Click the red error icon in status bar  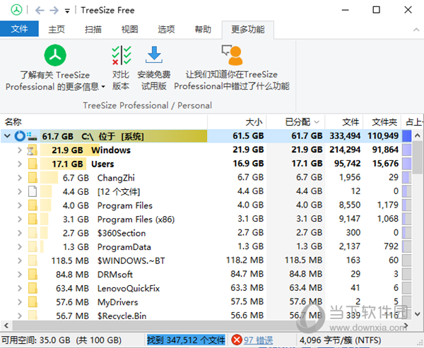pos(237,340)
